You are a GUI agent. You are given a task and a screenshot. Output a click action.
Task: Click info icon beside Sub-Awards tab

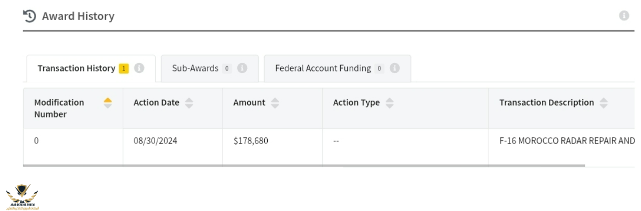(x=242, y=68)
